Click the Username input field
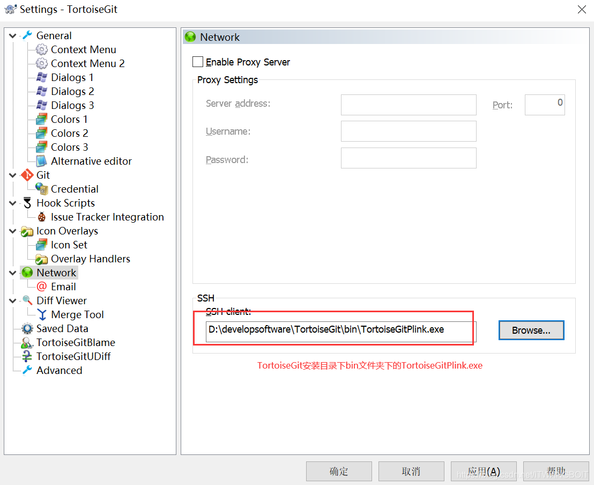Viewport: 594px width, 485px height. click(409, 131)
